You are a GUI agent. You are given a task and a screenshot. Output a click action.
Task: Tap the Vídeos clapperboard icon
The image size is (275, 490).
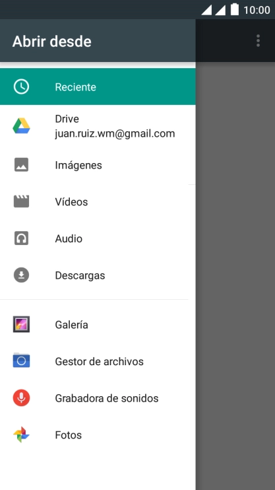[21, 201]
